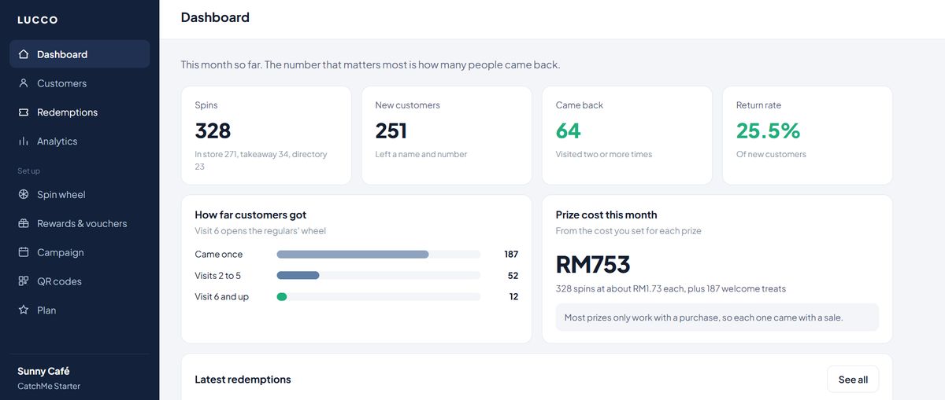
Task: Click the 'Latest redemptions' heading
Action: point(243,380)
